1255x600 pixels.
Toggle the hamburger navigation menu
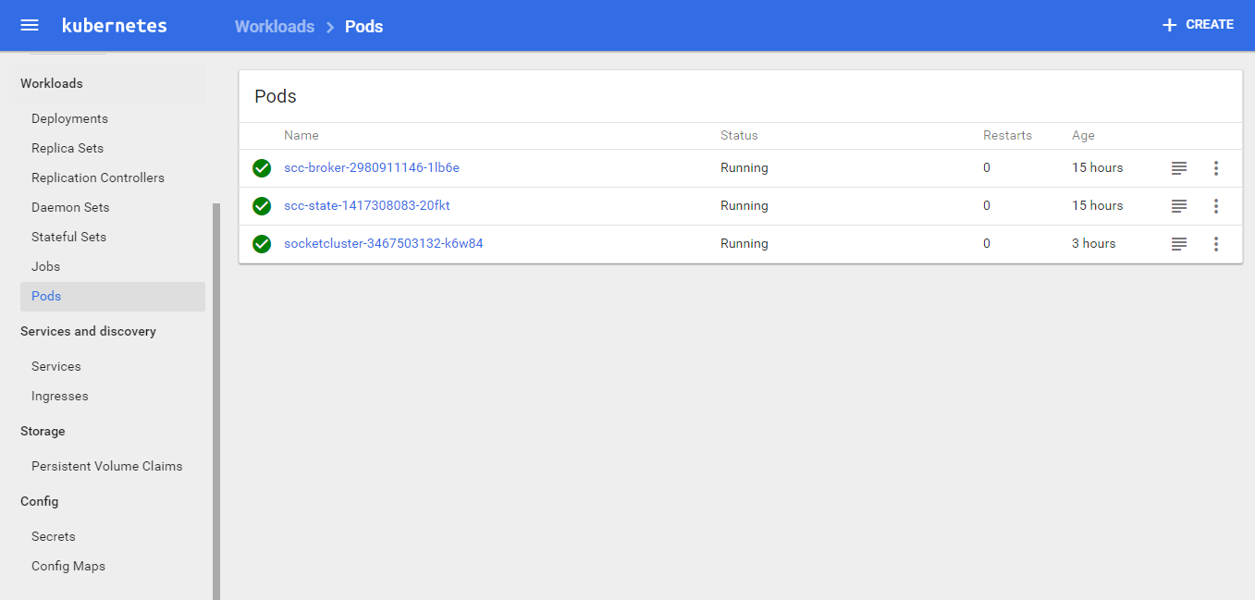[x=30, y=25]
